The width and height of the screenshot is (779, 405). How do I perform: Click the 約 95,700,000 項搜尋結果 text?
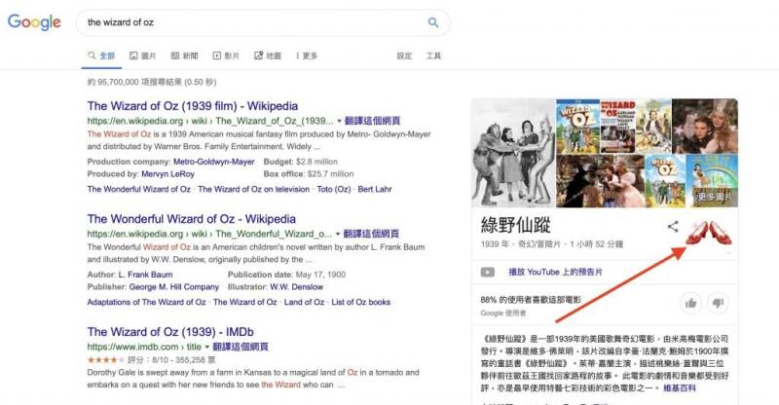pos(152,82)
